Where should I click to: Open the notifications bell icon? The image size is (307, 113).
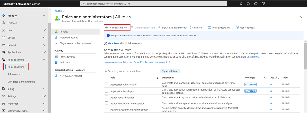point(241,4)
